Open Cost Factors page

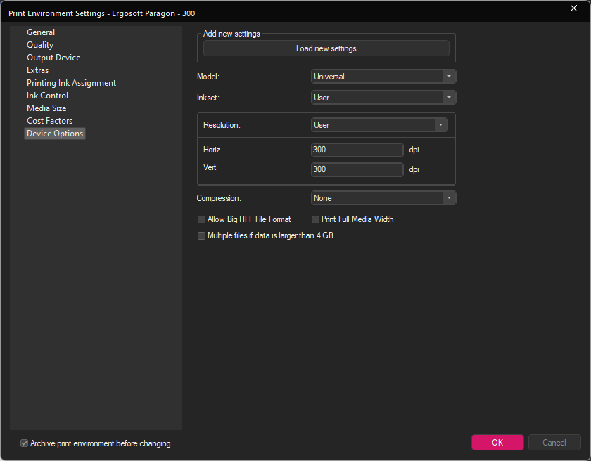49,121
